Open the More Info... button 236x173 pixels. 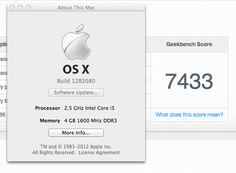(76, 133)
